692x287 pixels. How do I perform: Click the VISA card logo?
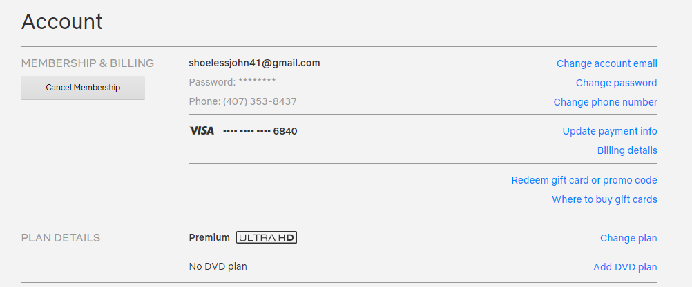tap(202, 131)
